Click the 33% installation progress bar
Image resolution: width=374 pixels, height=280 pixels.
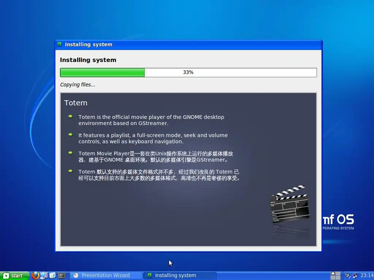point(188,73)
